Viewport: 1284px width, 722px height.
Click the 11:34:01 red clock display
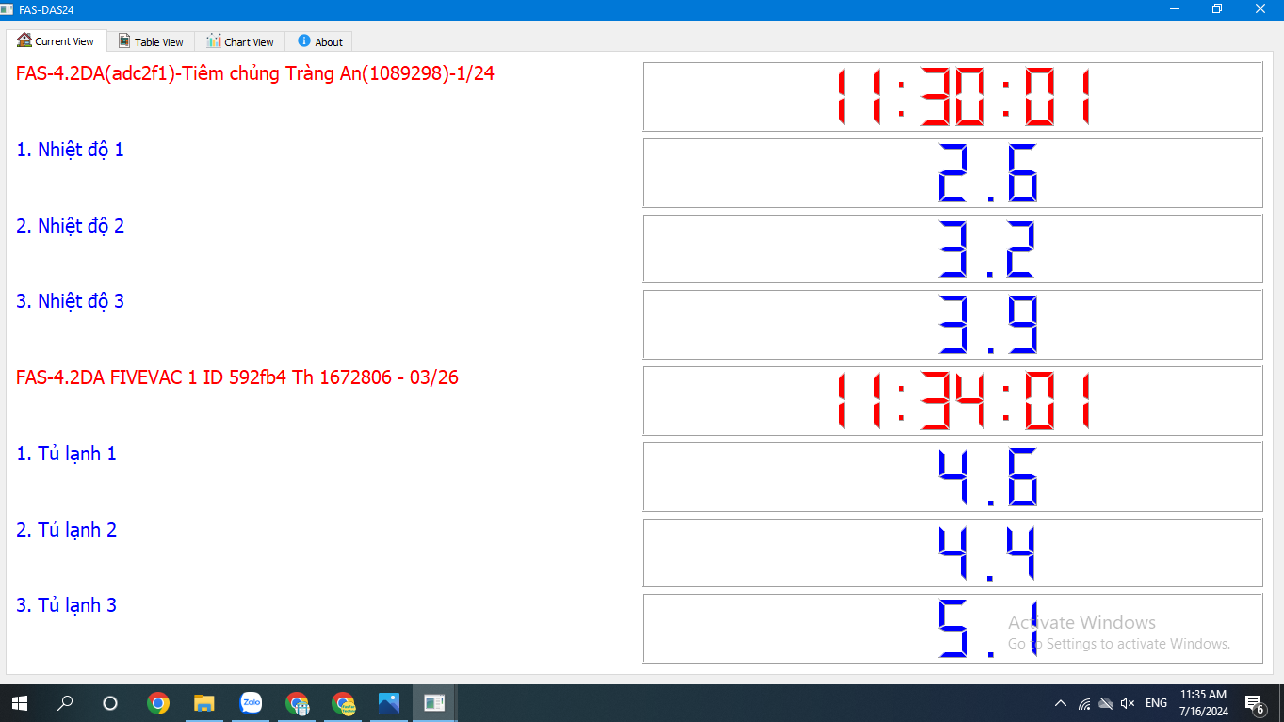(x=952, y=401)
